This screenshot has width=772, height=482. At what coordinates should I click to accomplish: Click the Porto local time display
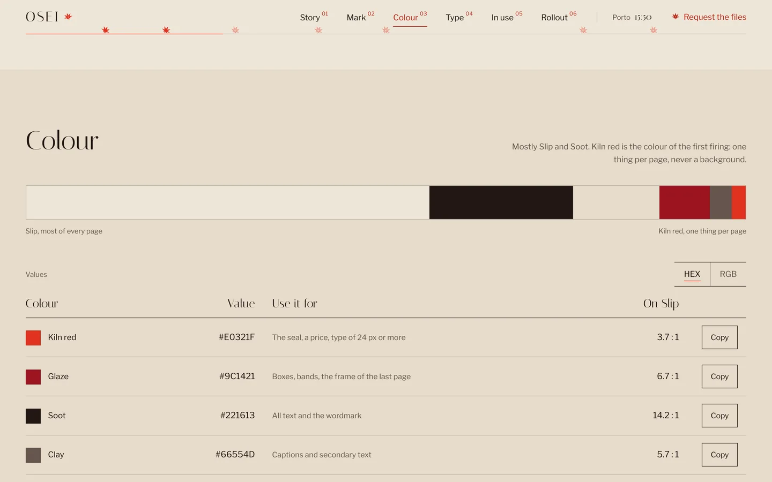pyautogui.click(x=632, y=17)
